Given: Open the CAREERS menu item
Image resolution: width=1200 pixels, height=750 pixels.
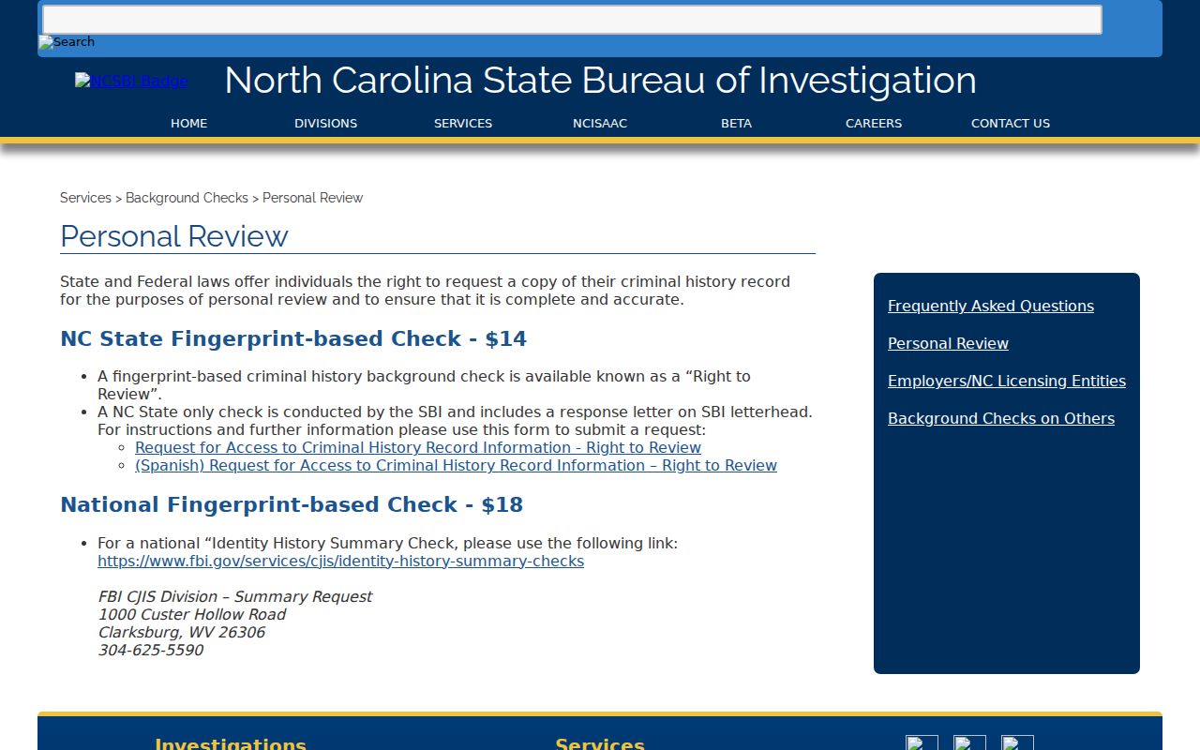Looking at the screenshot, I should 874,123.
